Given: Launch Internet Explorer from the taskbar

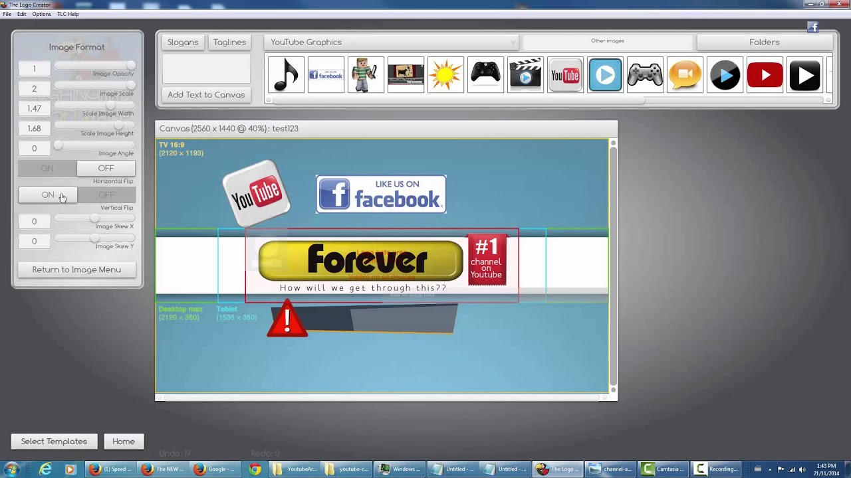Looking at the screenshot, I should point(45,469).
